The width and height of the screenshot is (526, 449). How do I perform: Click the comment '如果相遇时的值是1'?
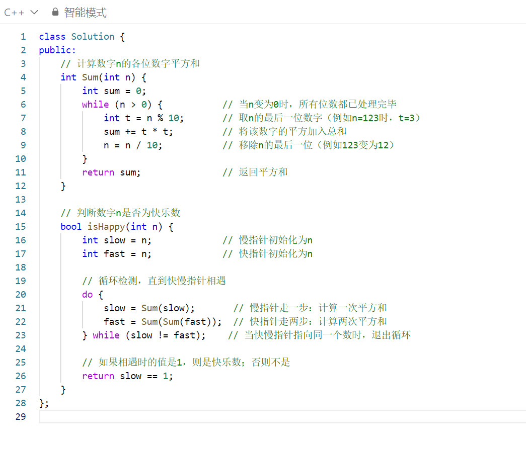pos(140,362)
